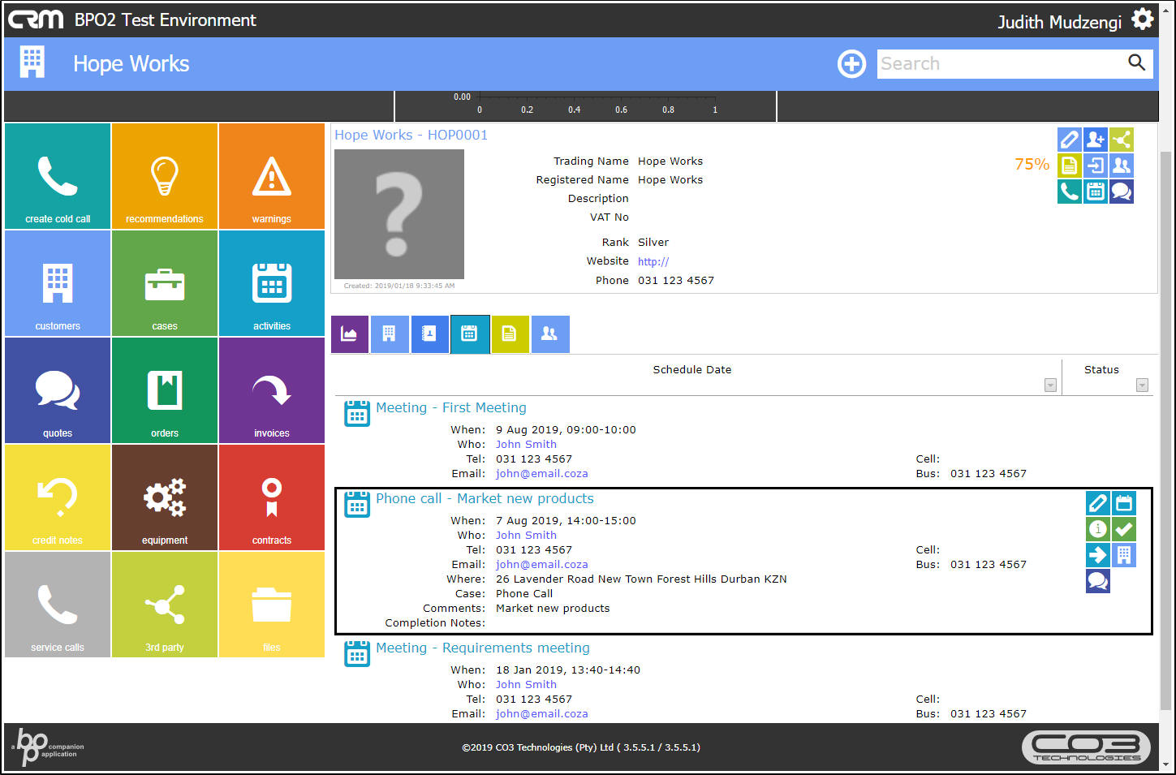
Task: Open the orders tile
Action: [x=165, y=390]
